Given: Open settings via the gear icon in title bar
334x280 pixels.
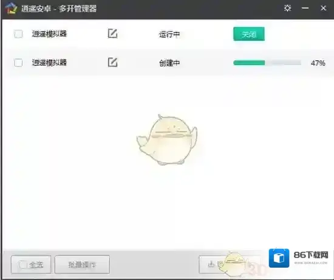Looking at the screenshot, I should tap(288, 8).
